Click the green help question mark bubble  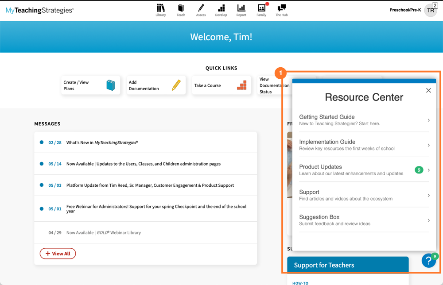tap(428, 260)
